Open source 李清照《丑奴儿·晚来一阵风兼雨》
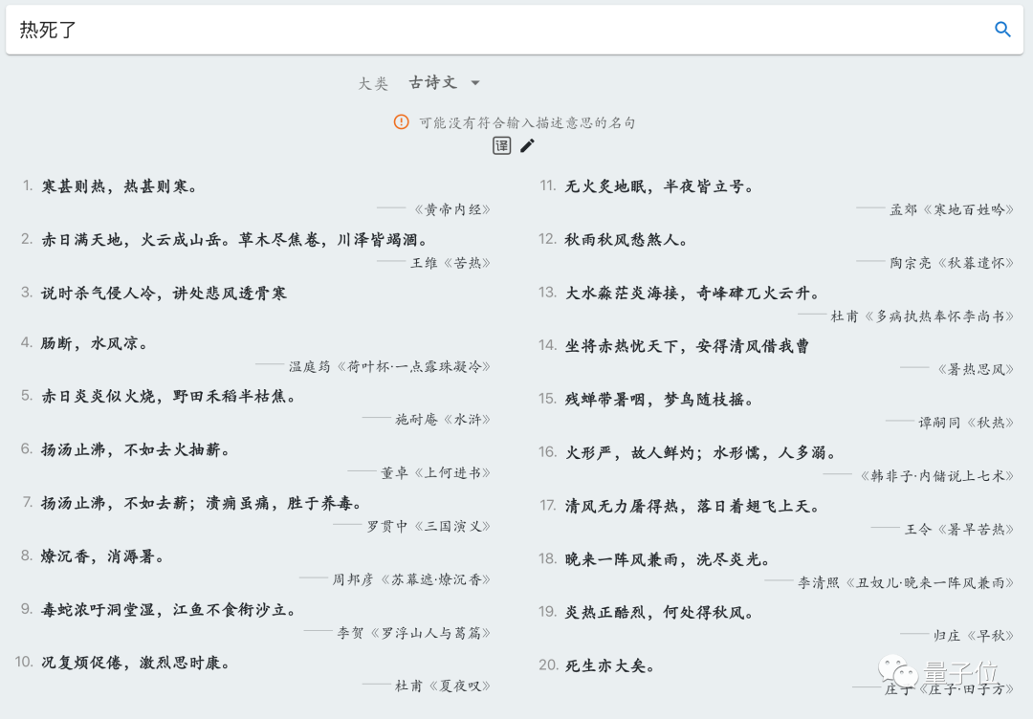This screenshot has width=1033, height=719. click(x=906, y=583)
